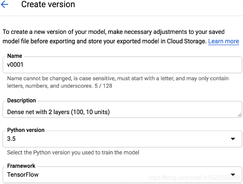Click the Description field label
The image size is (243, 184).
pos(21,101)
